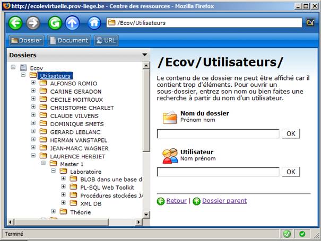Click the Retour link
Screen dimensions: 321x241
point(176,201)
